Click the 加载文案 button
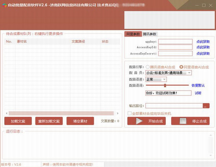The width and height of the screenshot is (216, 167). (x=18, y=121)
